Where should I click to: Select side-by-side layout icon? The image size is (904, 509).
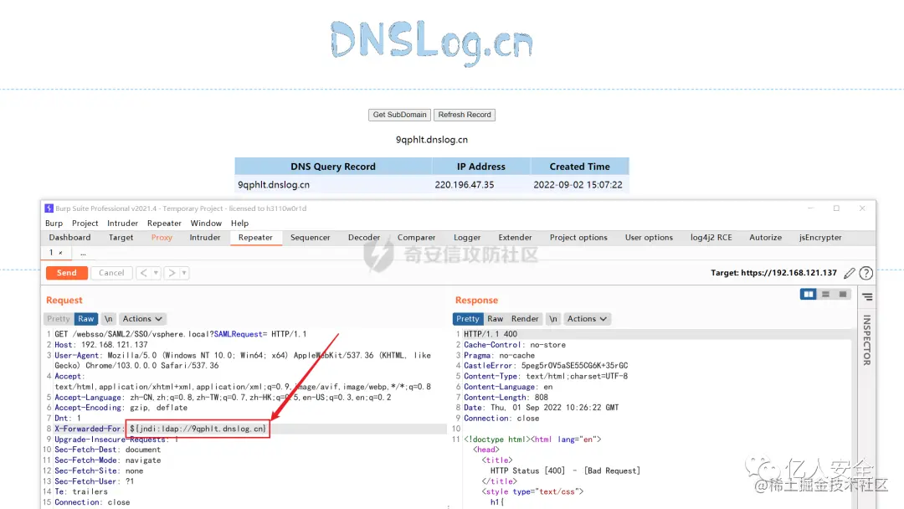[809, 294]
